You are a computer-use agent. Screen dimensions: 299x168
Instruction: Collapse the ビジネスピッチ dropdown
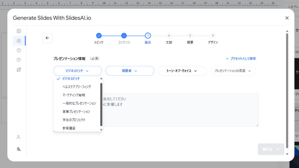point(78,71)
